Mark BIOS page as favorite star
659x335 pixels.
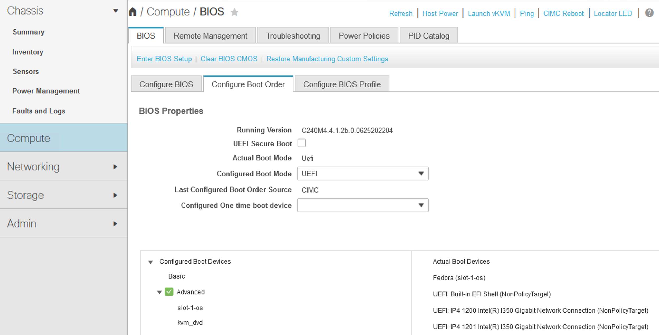click(235, 12)
